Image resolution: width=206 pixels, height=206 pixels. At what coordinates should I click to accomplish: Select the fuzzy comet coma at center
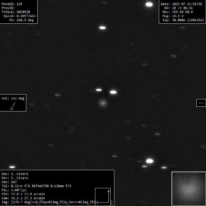pos(103,103)
